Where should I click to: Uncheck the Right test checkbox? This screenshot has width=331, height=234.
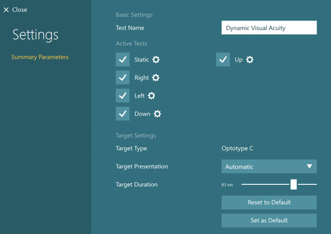pyautogui.click(x=123, y=78)
